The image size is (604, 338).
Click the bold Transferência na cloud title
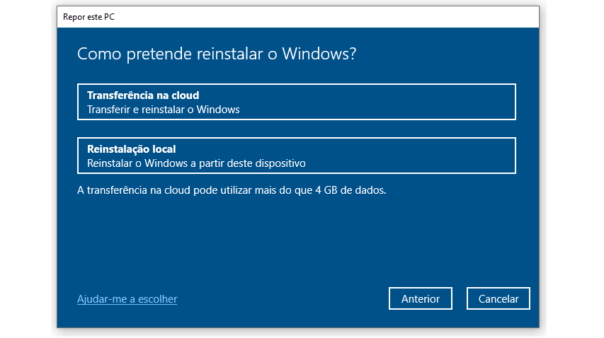point(143,95)
